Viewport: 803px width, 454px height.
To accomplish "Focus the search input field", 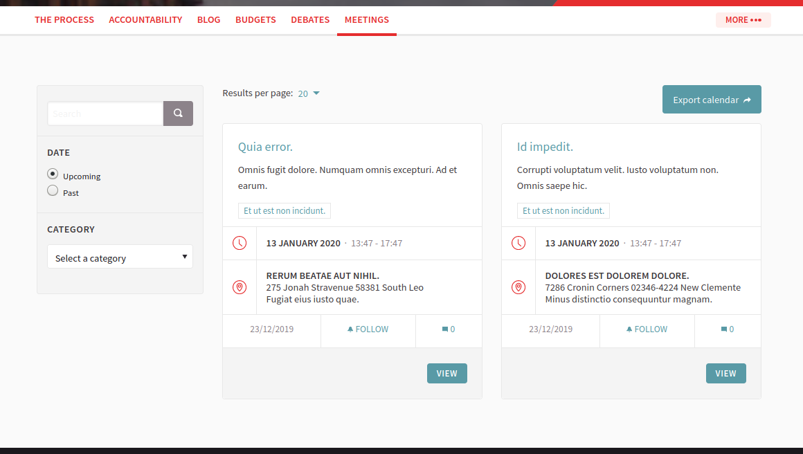I will (105, 113).
